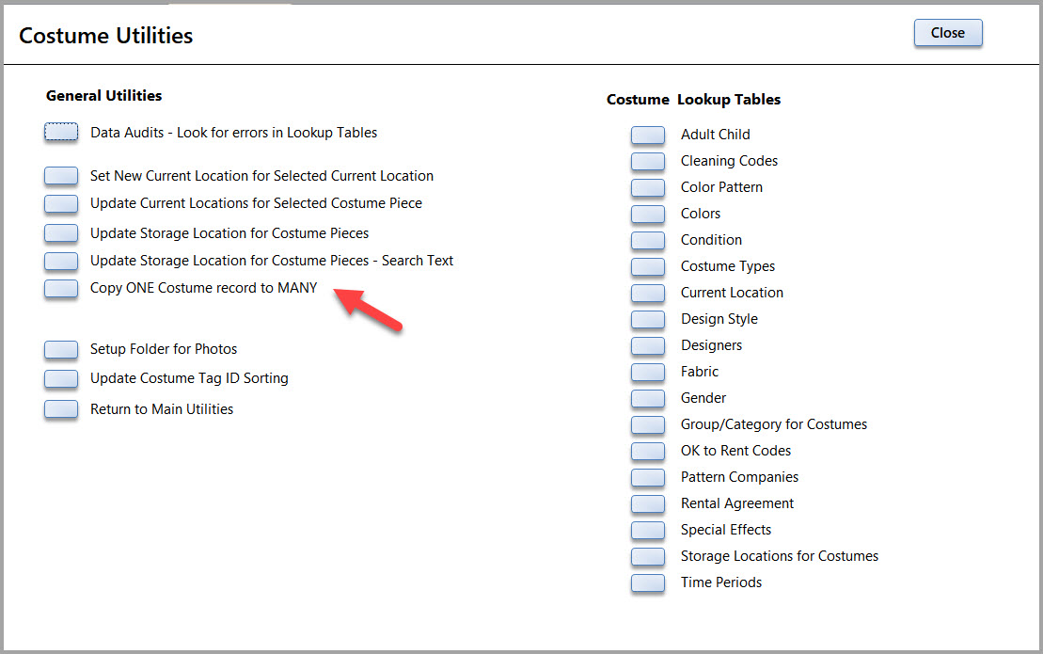Open the Costume Types lookup table button

click(648, 267)
